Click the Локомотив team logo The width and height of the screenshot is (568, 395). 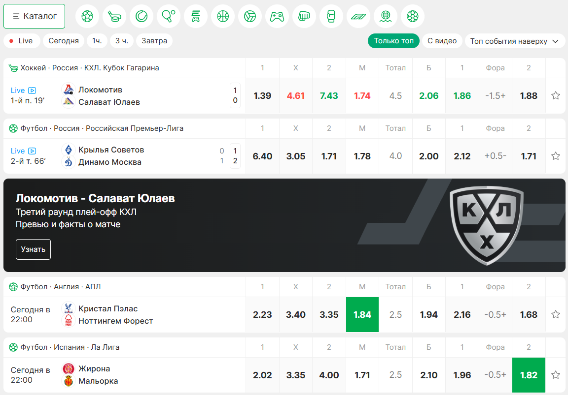point(68,89)
